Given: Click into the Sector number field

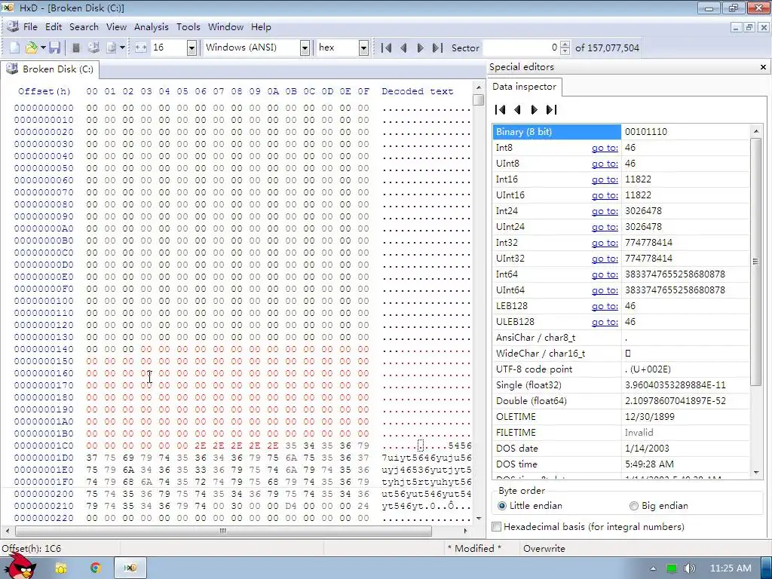Looking at the screenshot, I should tap(522, 47).
